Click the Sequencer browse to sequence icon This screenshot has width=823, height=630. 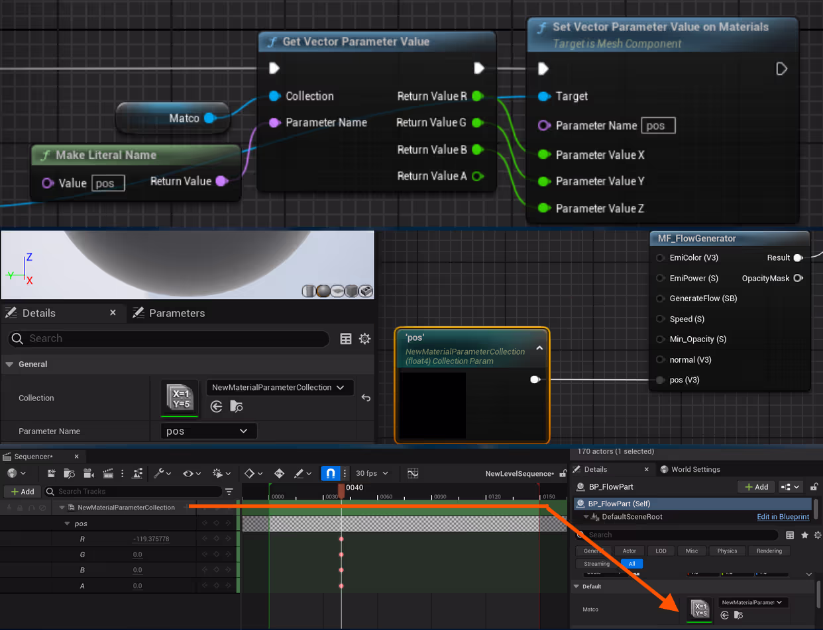point(69,473)
